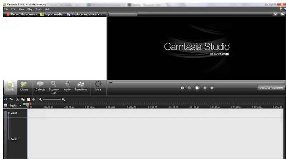Image resolution: width=286 pixels, height=162 pixels.
Task: Open Record the screen dropdown arrow
Action: [x=37, y=14]
